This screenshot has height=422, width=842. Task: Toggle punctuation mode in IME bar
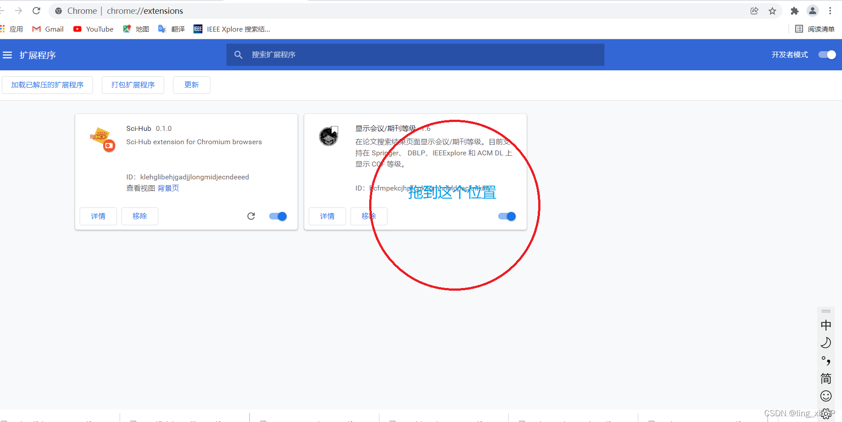[x=826, y=361]
